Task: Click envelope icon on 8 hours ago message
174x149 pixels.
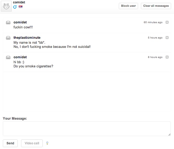Action: 8,57
